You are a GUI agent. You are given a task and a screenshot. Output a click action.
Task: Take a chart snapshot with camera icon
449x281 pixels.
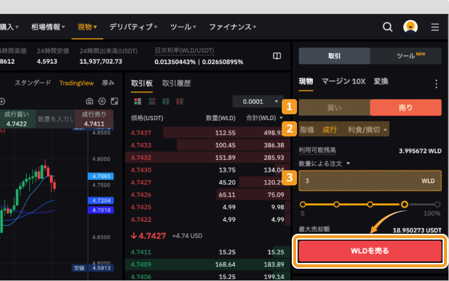[x=89, y=101]
